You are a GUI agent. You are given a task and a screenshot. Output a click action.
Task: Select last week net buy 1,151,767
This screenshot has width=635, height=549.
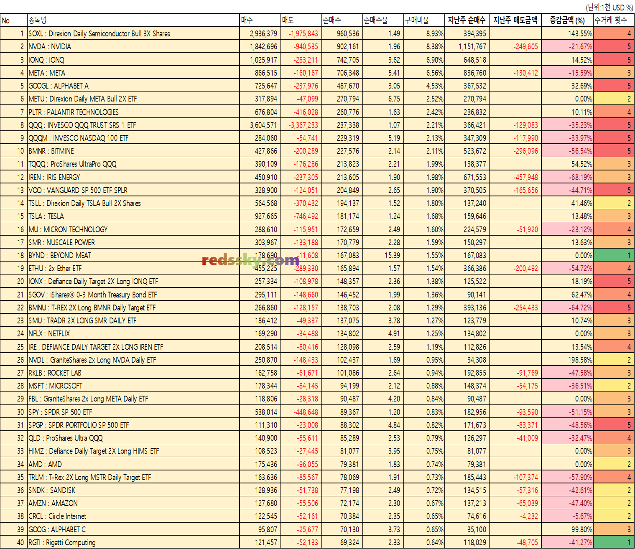[467, 46]
